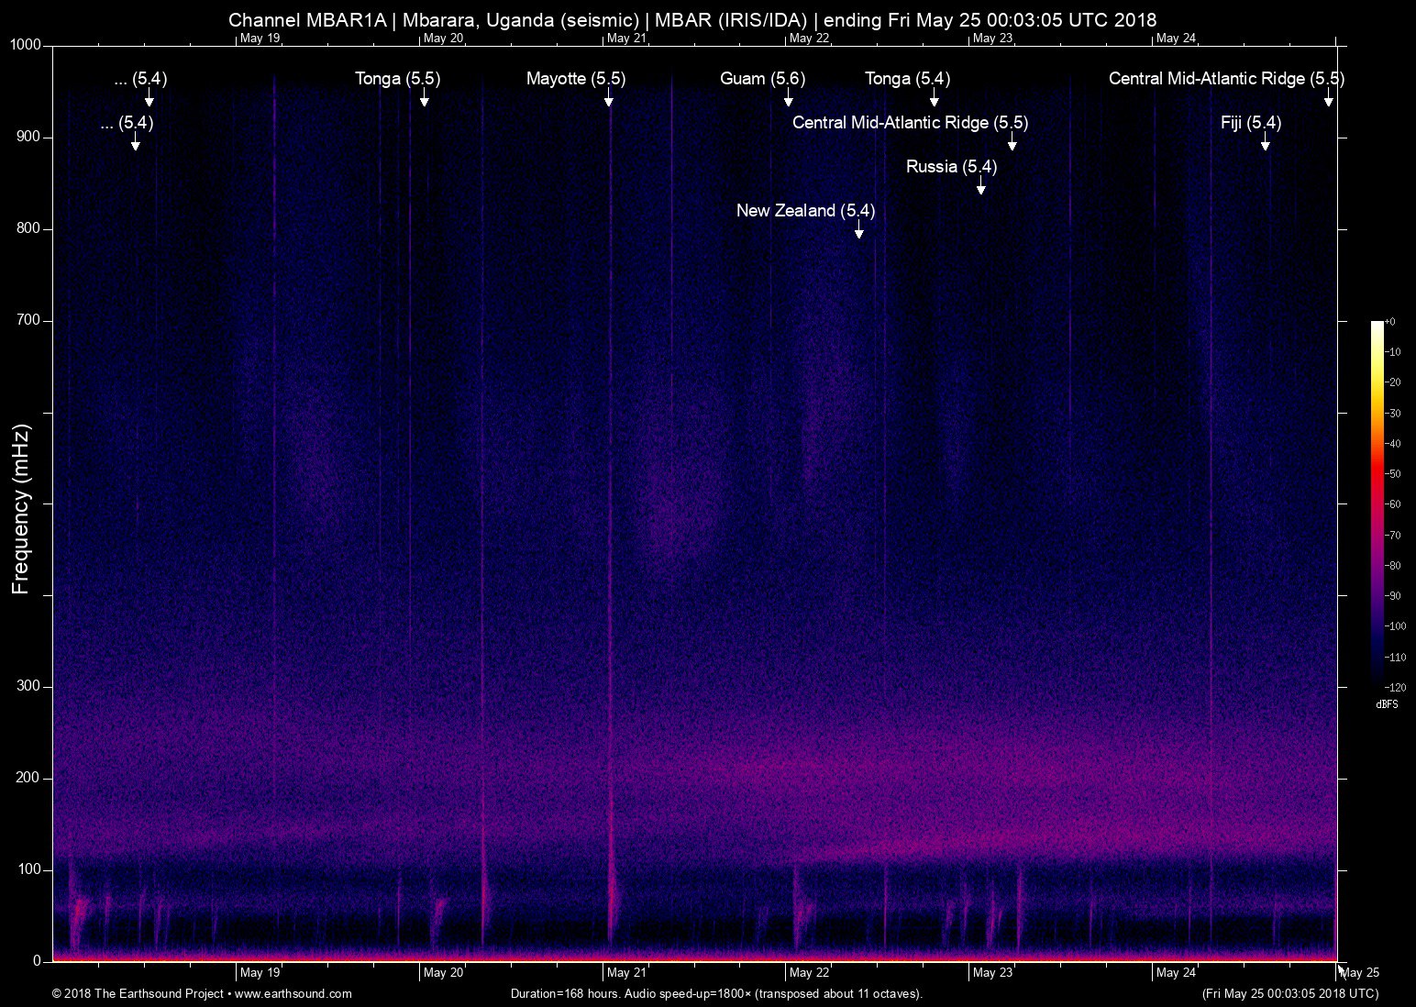1416x1007 pixels.
Task: Click the 1000 frequency axis tick label
Action: point(25,45)
